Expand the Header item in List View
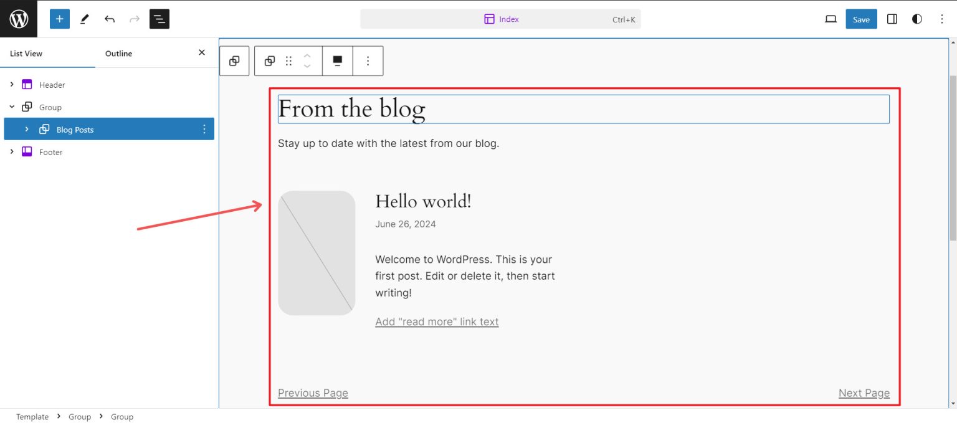The image size is (957, 423). (12, 84)
